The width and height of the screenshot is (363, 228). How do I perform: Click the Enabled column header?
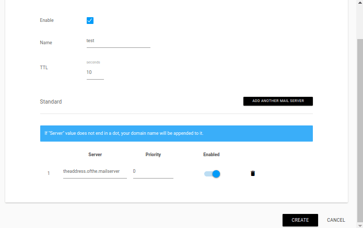212,155
